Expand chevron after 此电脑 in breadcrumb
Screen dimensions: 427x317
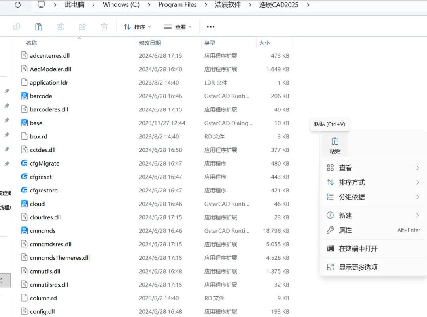click(93, 5)
